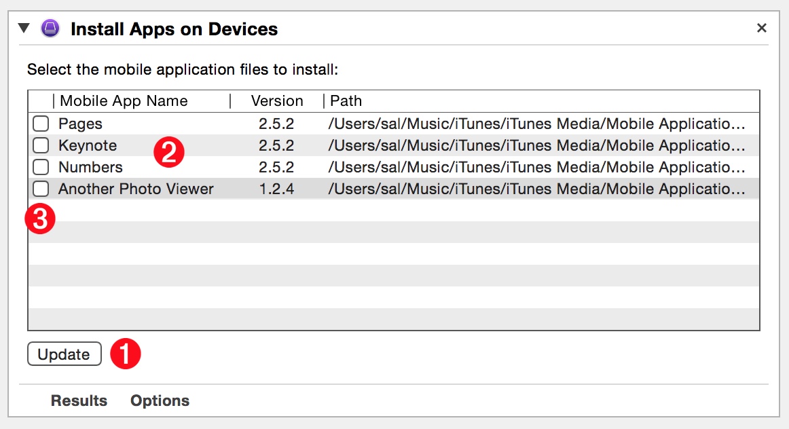Open the Results tab

point(79,400)
